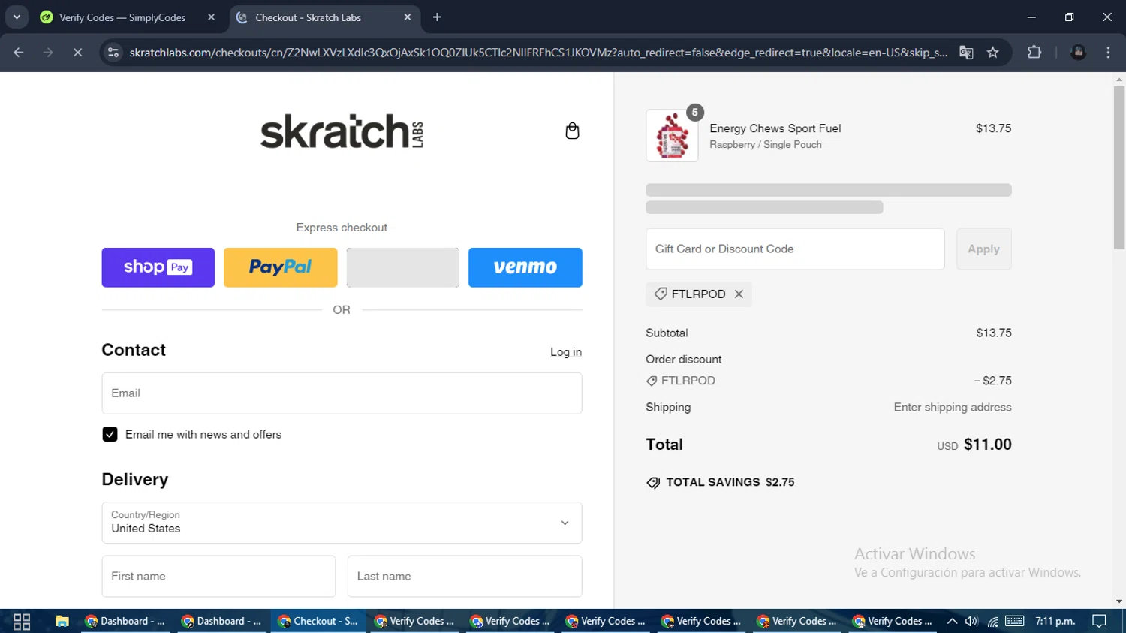Click the FTLRPOD order discount tag icon

click(x=652, y=381)
